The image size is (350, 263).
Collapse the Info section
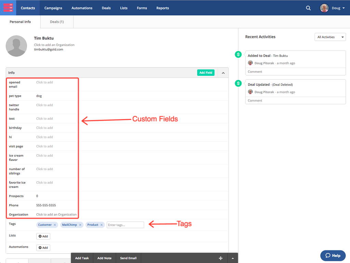(223, 73)
